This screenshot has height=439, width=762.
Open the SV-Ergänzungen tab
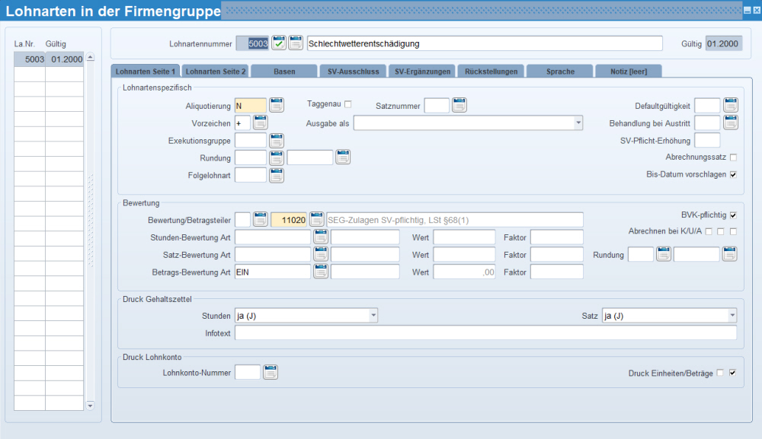(422, 72)
